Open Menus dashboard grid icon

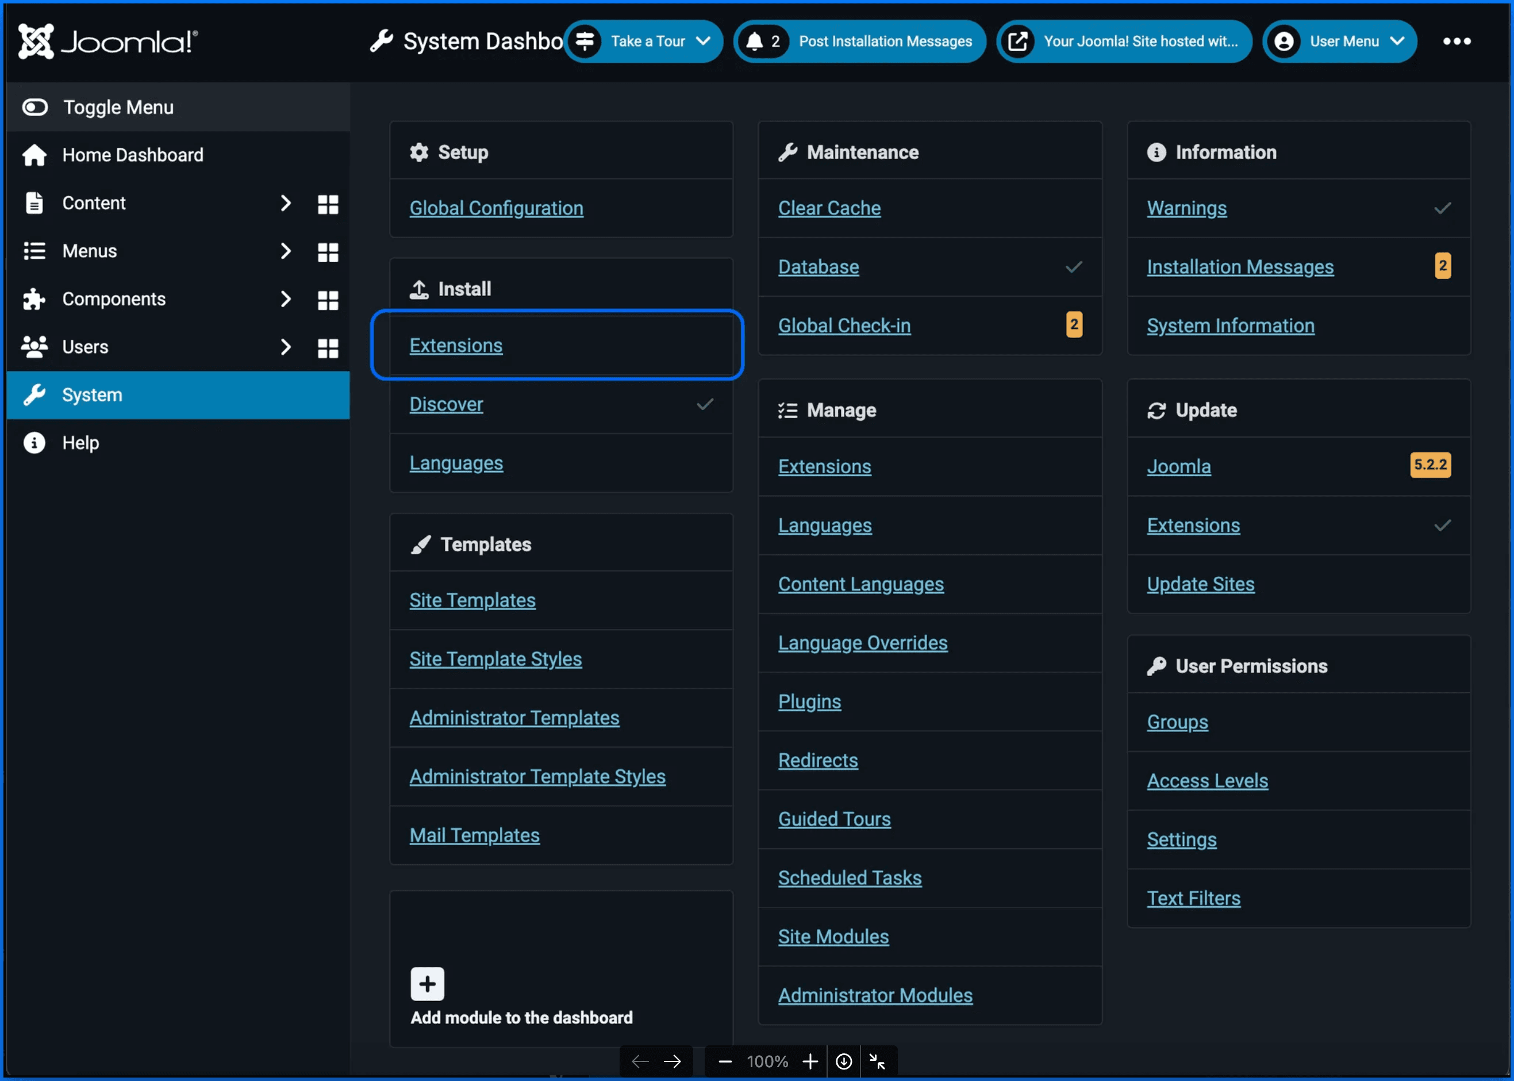pos(328,252)
